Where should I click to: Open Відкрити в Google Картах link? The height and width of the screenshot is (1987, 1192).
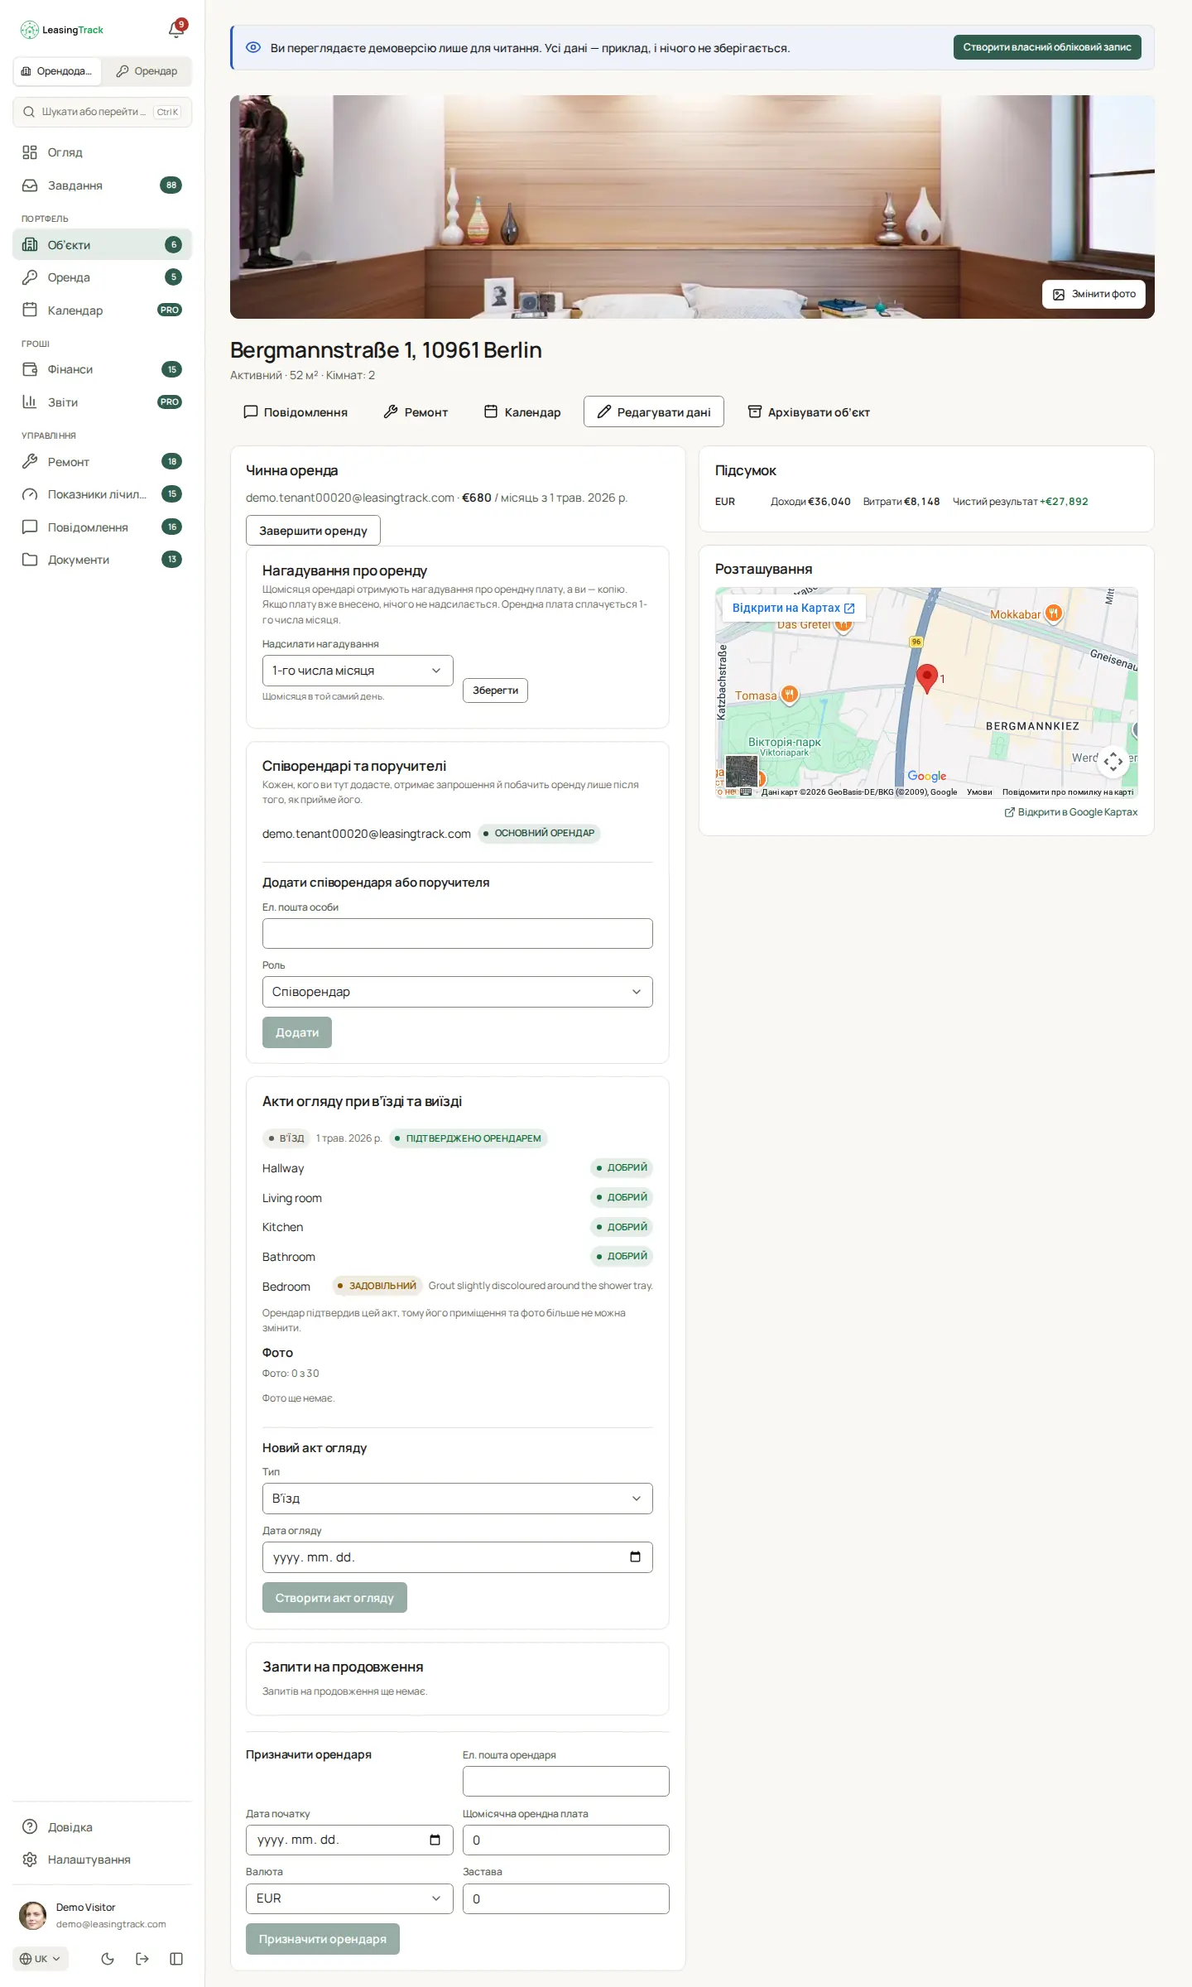(x=1071, y=812)
